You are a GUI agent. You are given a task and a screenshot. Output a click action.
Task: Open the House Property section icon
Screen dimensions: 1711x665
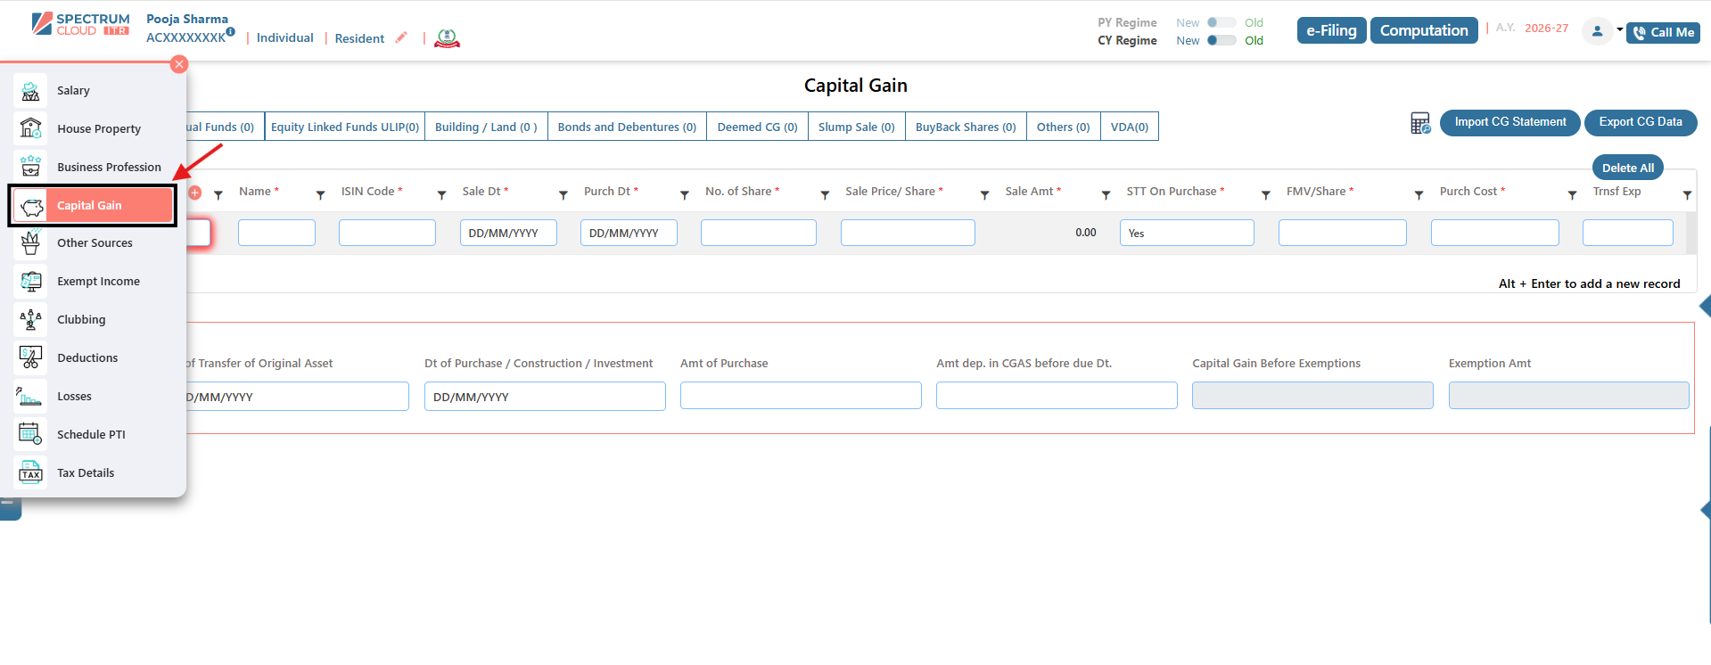point(30,129)
